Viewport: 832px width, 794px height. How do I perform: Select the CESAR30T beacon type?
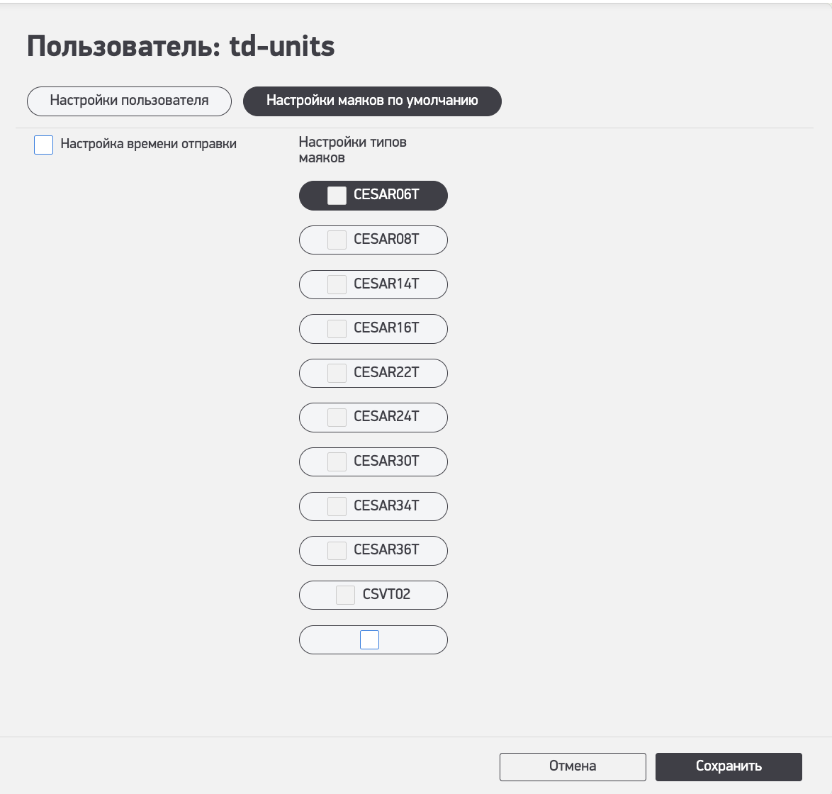point(386,462)
